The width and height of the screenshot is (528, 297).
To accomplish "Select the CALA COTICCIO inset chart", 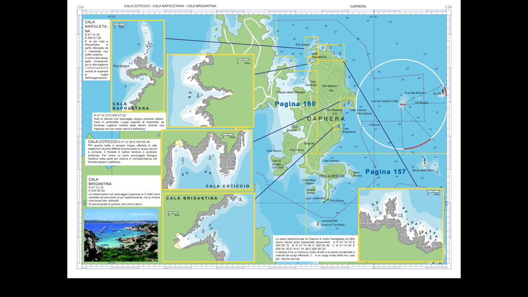I will pos(207,160).
